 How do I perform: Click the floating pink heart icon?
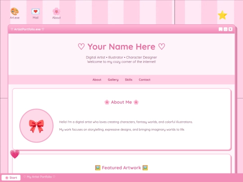15,154
